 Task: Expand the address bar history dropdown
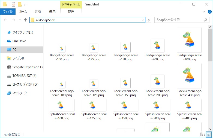click(x=143, y=20)
